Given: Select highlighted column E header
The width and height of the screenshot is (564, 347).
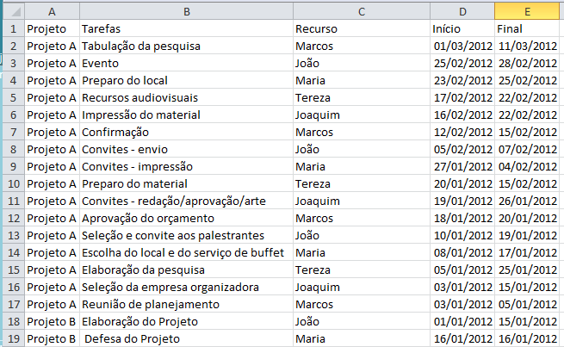Looking at the screenshot, I should coord(527,11).
